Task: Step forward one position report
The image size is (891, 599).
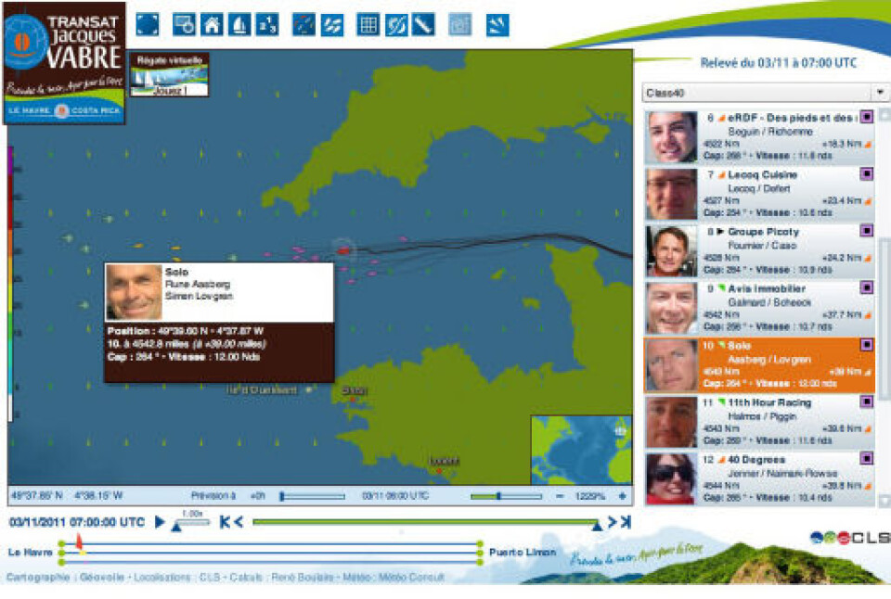Action: tap(612, 521)
